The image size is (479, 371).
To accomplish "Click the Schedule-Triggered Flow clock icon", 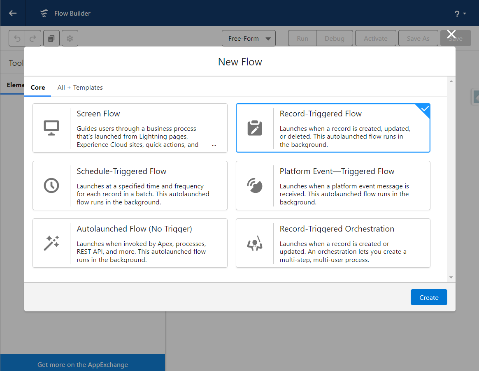I will (x=51, y=185).
